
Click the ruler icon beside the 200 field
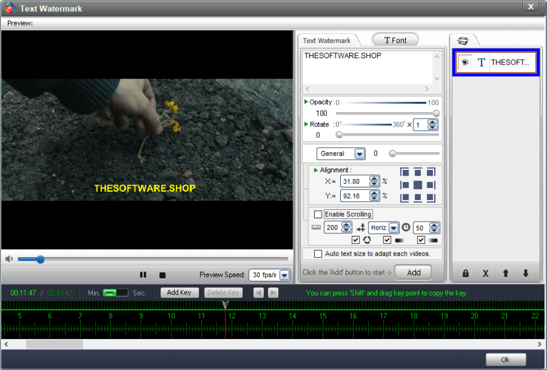pyautogui.click(x=316, y=227)
